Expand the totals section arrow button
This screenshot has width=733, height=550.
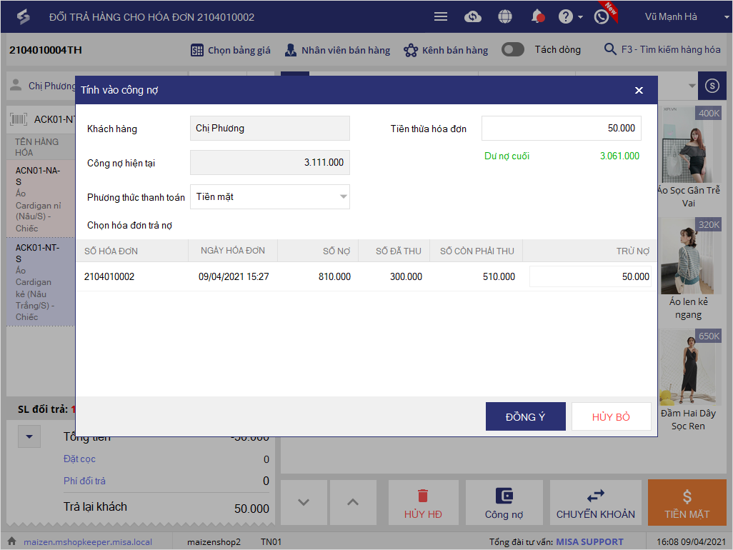coord(29,436)
